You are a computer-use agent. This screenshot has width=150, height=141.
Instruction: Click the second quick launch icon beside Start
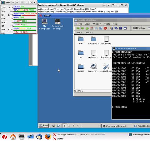(58, 126)
